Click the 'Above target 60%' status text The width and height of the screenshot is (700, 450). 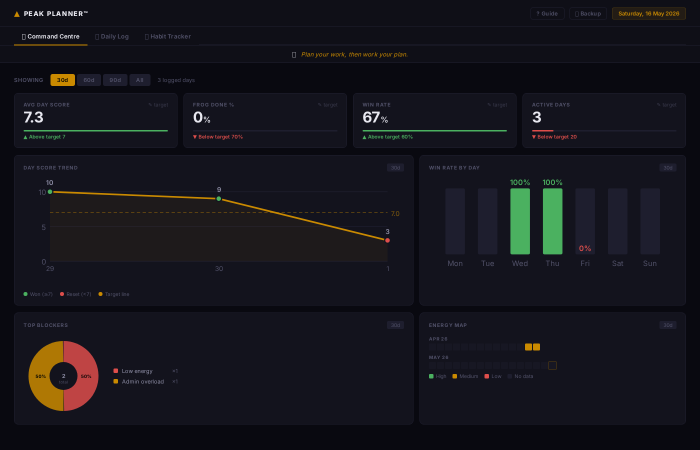pos(387,137)
